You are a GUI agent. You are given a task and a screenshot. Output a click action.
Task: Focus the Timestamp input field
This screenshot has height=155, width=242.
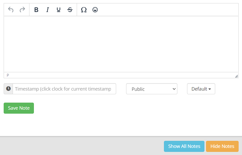pyautogui.click(x=64, y=89)
